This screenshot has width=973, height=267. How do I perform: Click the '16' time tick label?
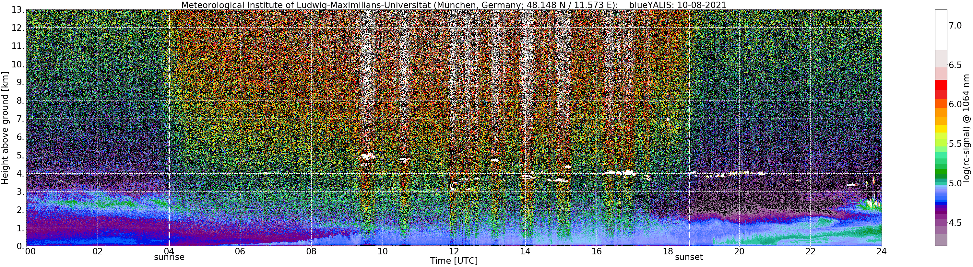[x=597, y=251]
